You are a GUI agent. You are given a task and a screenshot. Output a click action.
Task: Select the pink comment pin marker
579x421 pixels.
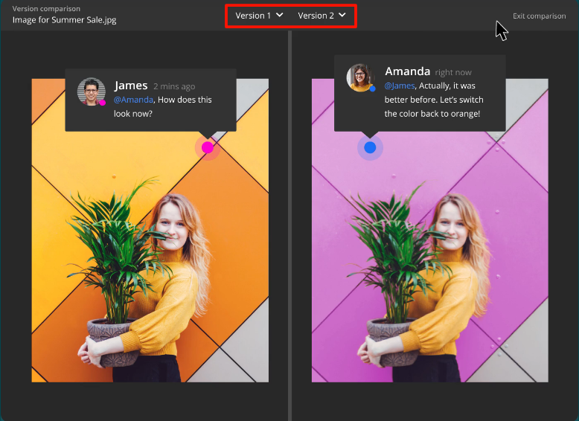[208, 147]
